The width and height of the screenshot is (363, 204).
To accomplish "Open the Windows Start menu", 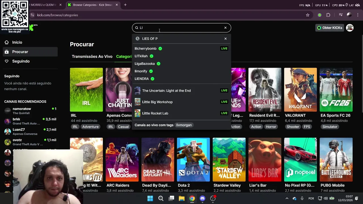I will (150, 198).
